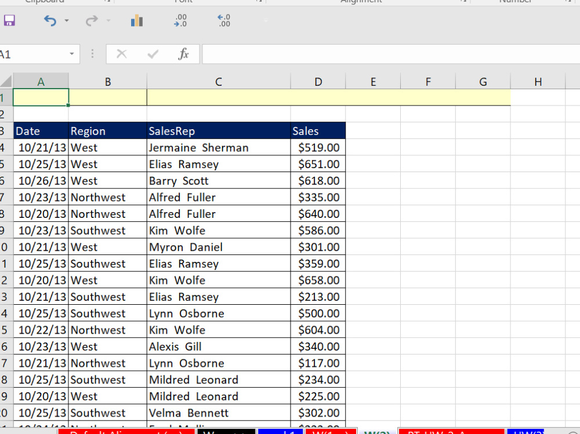This screenshot has height=434, width=580.
Task: Select the cell containing Alexis Gill
Action: (219, 347)
